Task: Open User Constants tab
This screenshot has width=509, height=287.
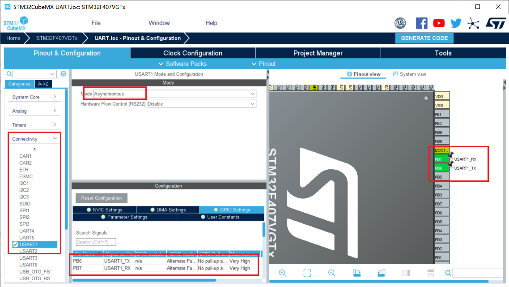Action: 220,217
